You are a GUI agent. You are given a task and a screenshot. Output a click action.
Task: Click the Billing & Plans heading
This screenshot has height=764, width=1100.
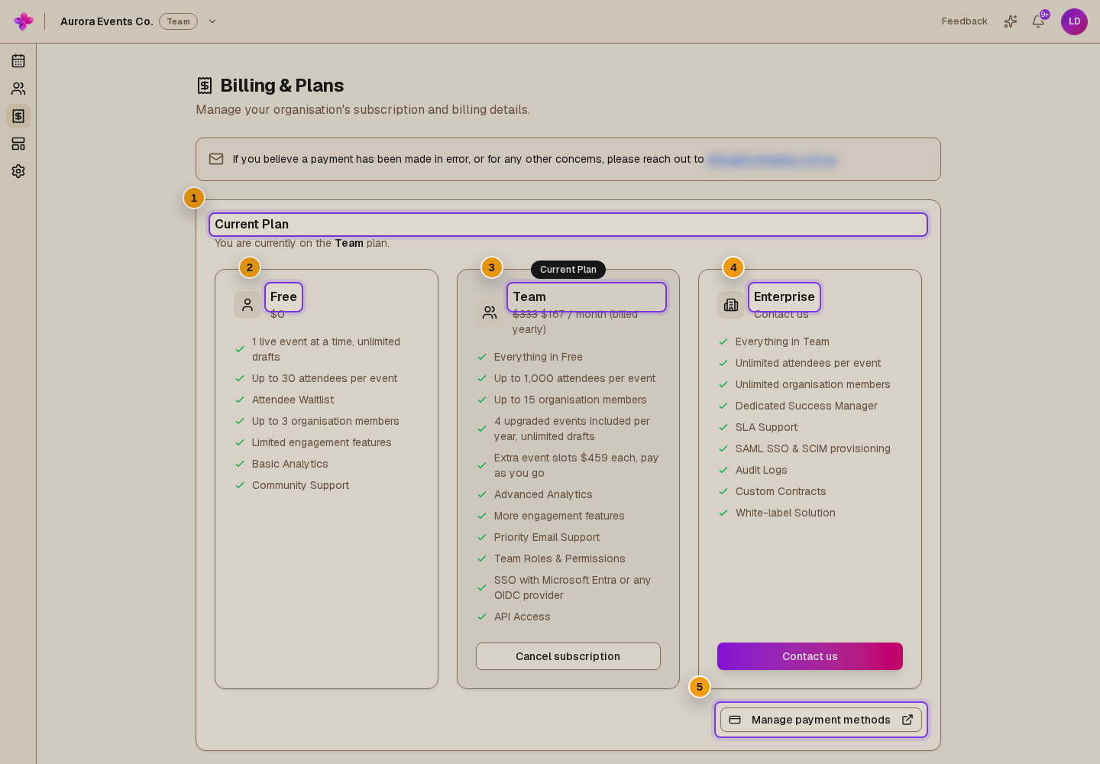coord(282,86)
